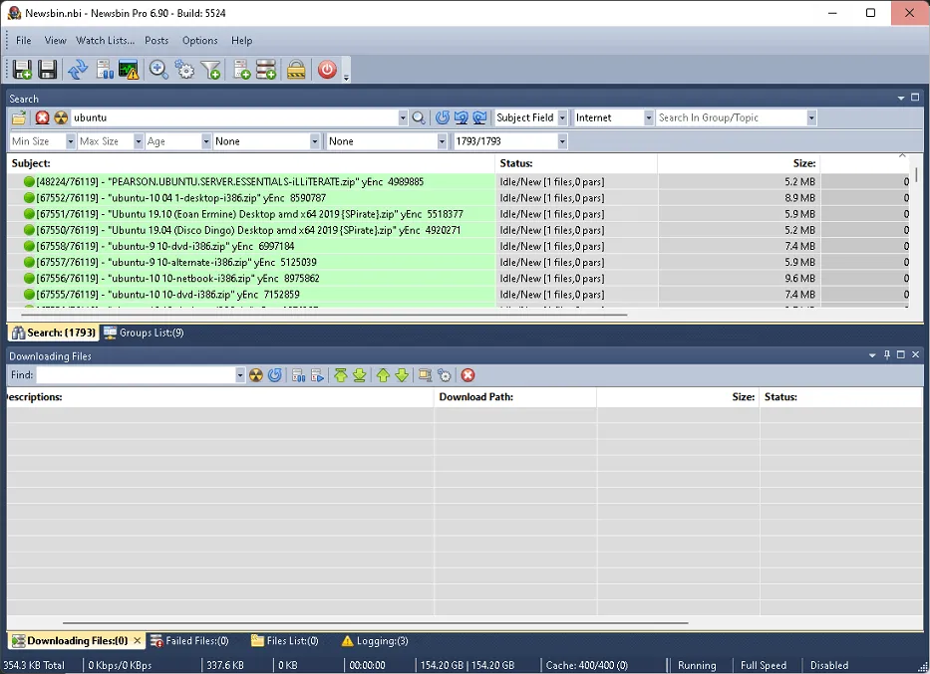Select the Ubuntu 19.10 Eoan Ermine post row

coord(249,214)
